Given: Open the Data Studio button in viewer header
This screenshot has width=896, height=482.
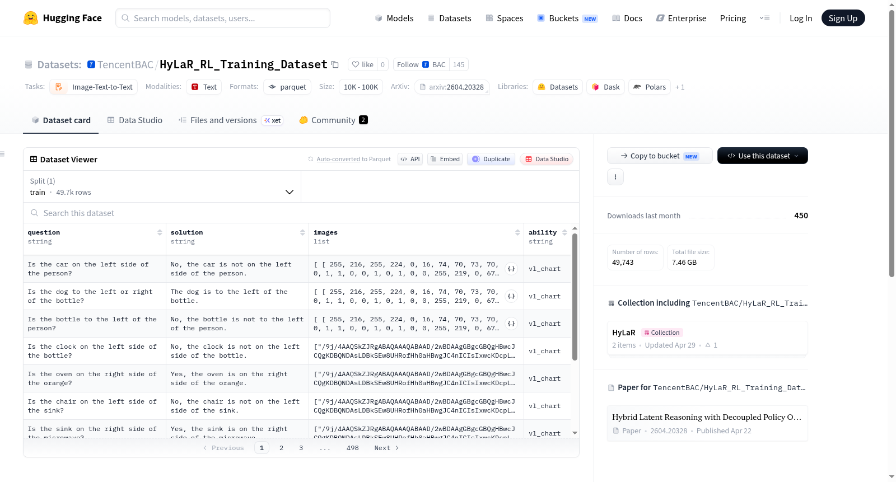Looking at the screenshot, I should click(547, 159).
